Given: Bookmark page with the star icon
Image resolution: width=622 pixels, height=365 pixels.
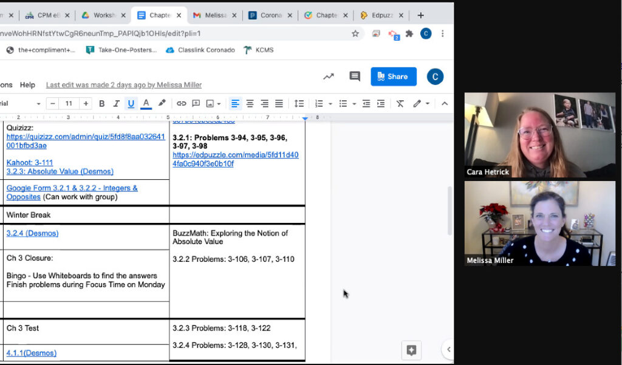Looking at the screenshot, I should click(355, 33).
